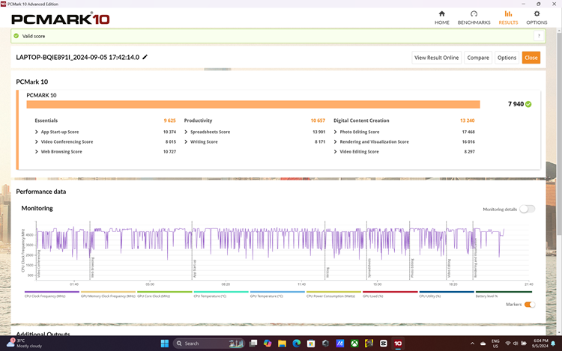The height and width of the screenshot is (351, 562).
Task: Open the Windows Start menu
Action: coord(165,344)
